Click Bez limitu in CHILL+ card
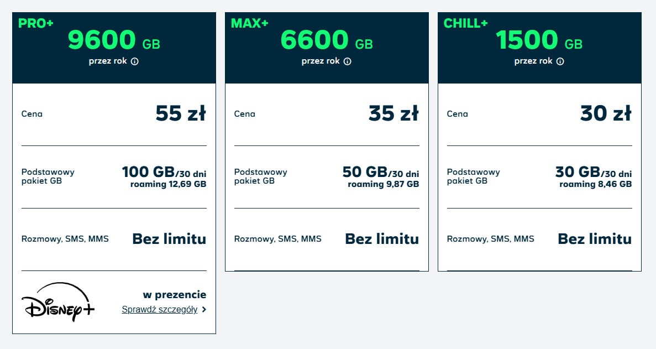 (x=595, y=239)
